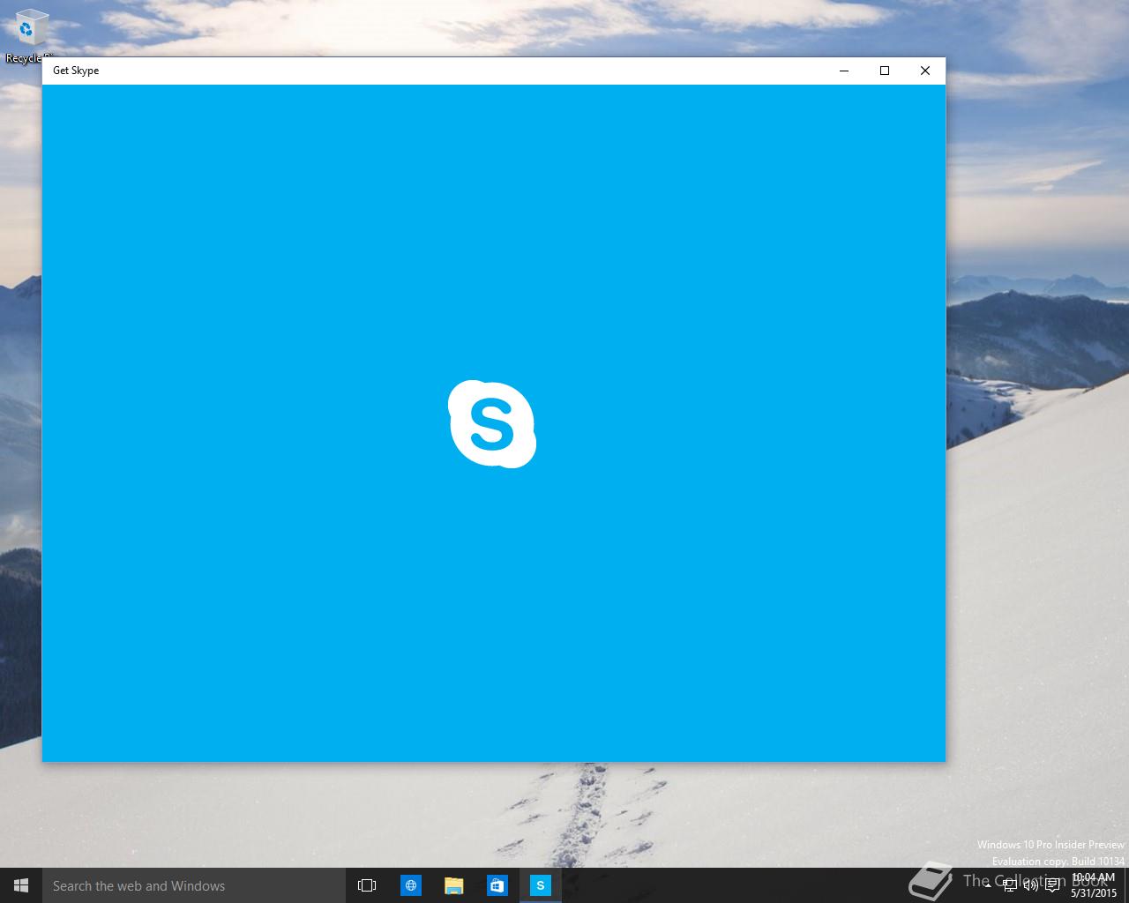Open the Windows Store taskbar icon

(x=497, y=885)
